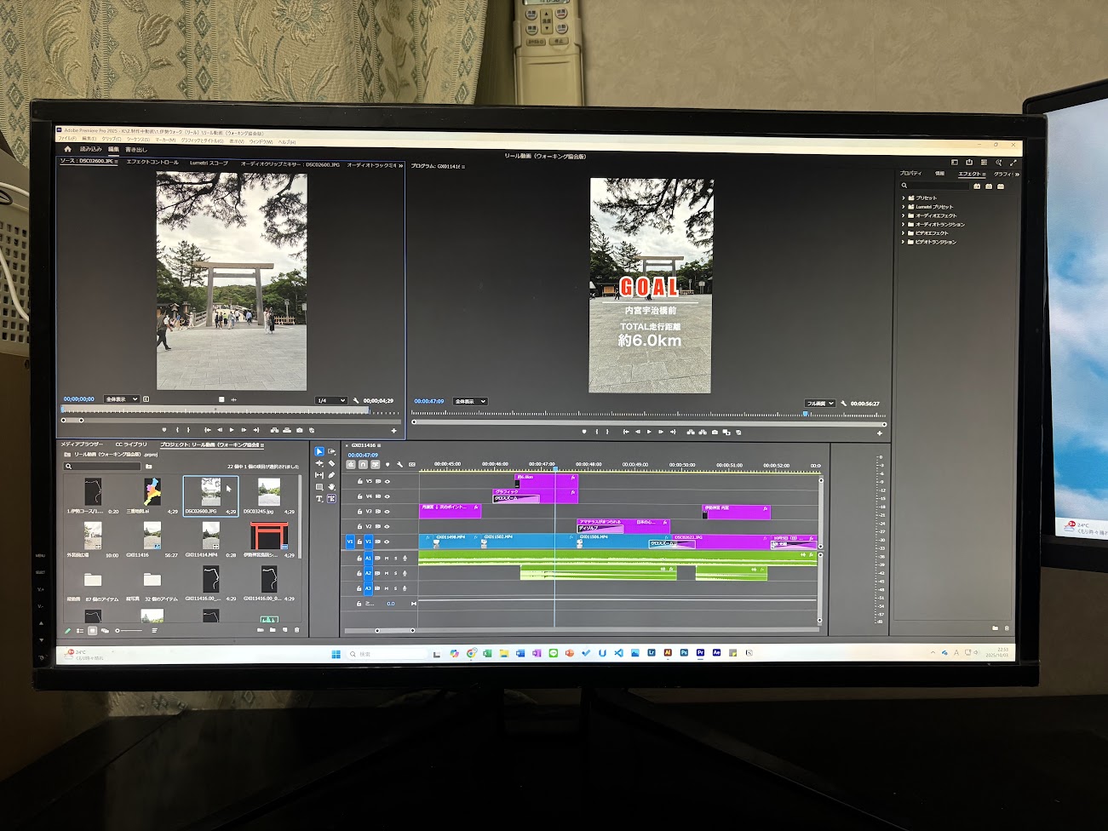Toggle visibility eye for track V5
Viewport: 1108px width, 831px height.
[x=388, y=482]
